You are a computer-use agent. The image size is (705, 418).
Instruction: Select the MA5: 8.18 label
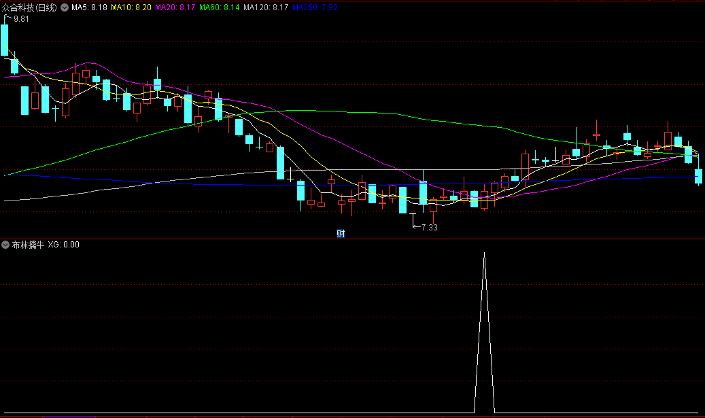tap(89, 7)
